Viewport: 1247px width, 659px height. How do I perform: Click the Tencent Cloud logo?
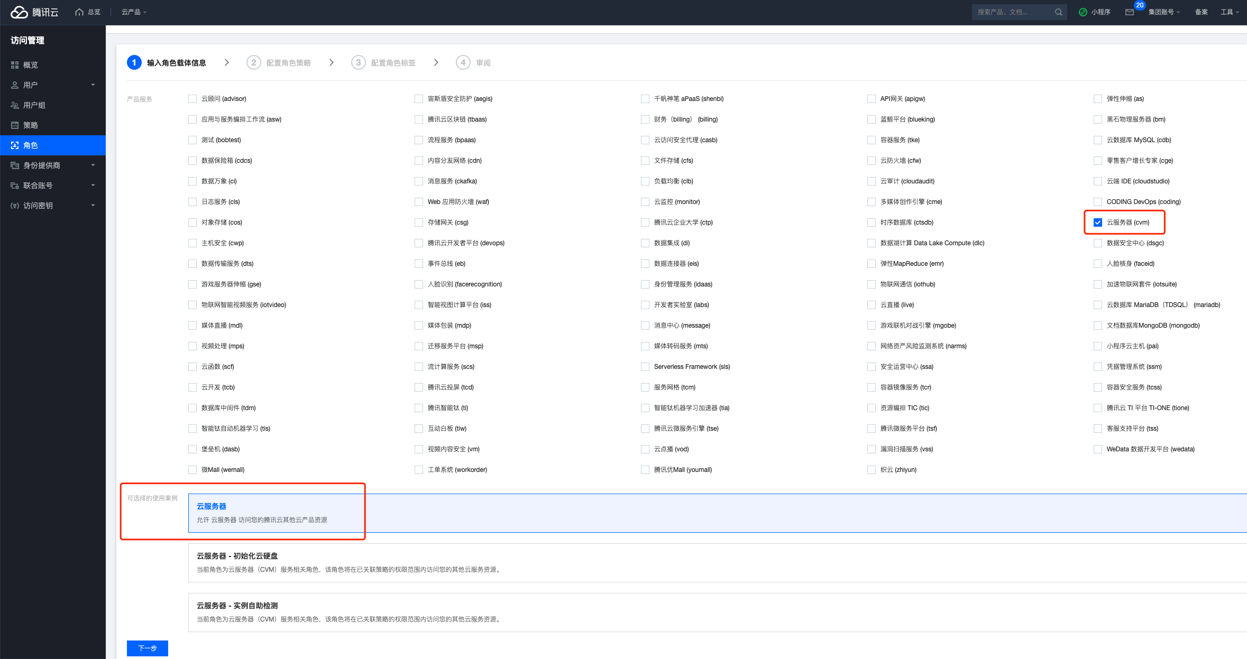(x=34, y=12)
